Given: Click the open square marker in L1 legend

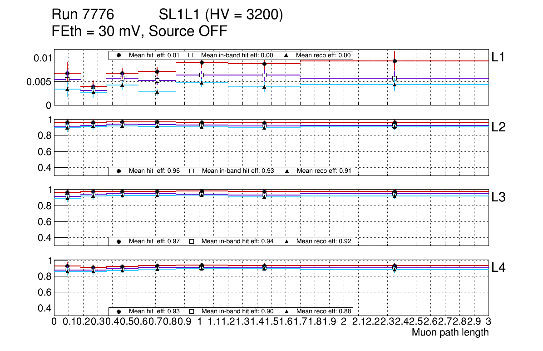Looking at the screenshot, I should tap(191, 55).
